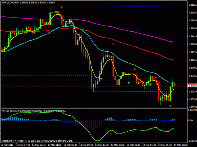Click the EURUSDm,M30 symbol label
197x147 pixels.
pos(10,3)
